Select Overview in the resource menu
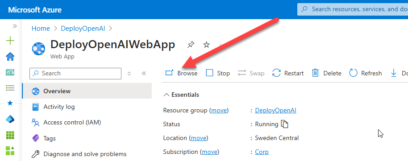This screenshot has height=161, width=408. [87, 91]
